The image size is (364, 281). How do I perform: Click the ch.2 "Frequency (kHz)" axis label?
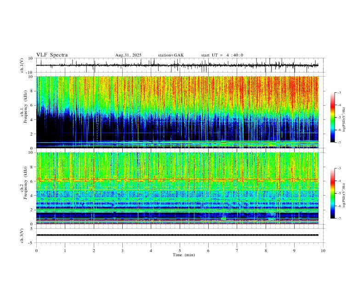point(25,183)
